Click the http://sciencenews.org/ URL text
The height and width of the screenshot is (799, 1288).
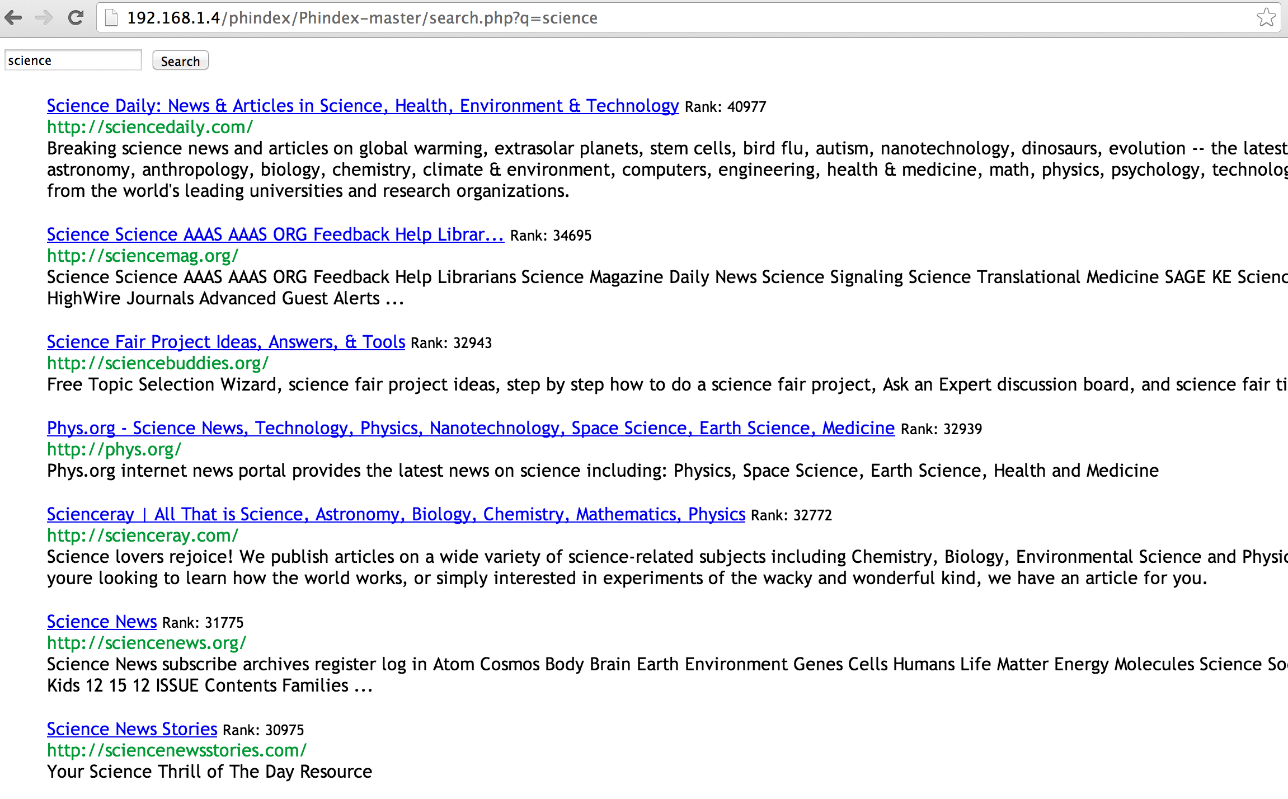click(x=147, y=643)
